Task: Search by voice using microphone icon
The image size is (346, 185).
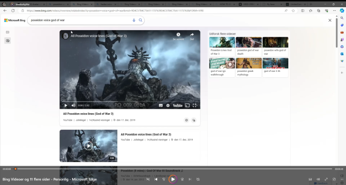Action: 134,20
